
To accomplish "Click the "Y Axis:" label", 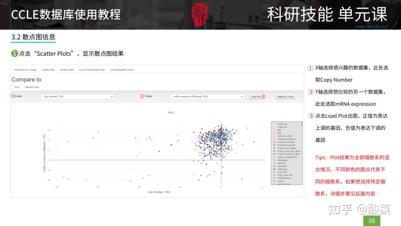I will (149, 96).
